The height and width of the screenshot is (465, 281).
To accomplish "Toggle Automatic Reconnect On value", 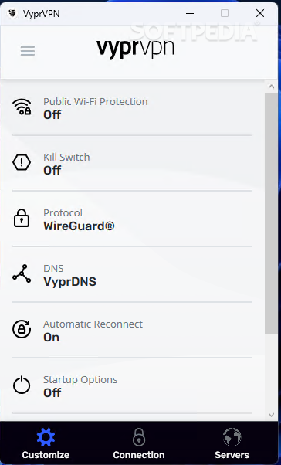I will point(51,338).
